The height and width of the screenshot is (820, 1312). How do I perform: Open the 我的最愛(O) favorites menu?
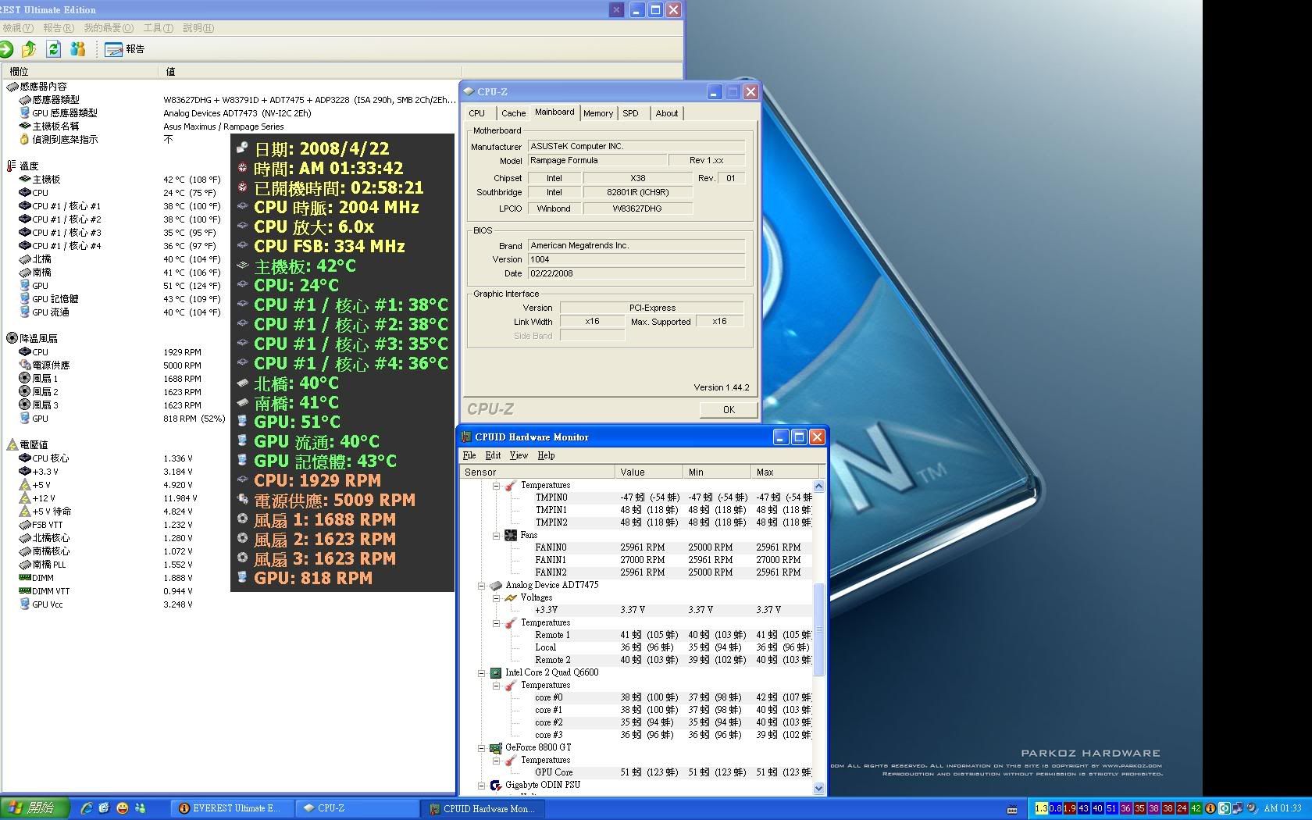pos(109,28)
